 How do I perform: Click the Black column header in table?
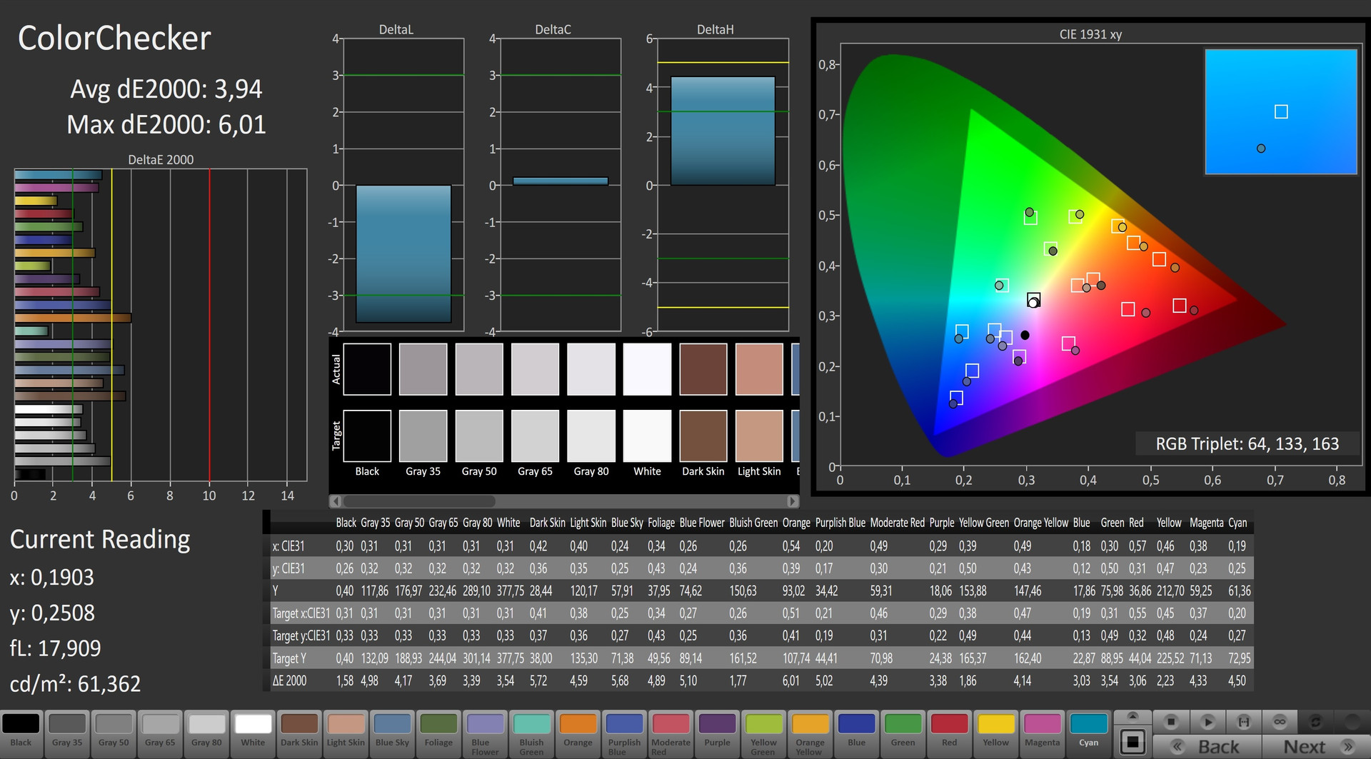point(346,523)
